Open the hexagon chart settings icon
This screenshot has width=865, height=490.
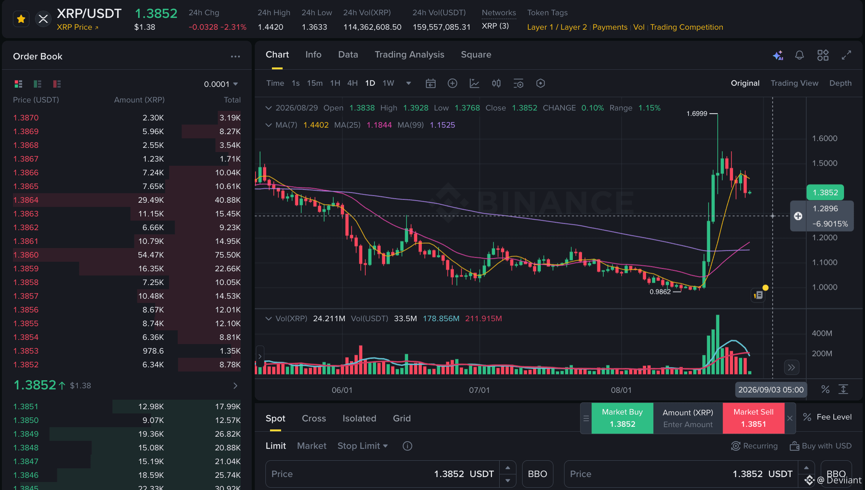point(540,83)
